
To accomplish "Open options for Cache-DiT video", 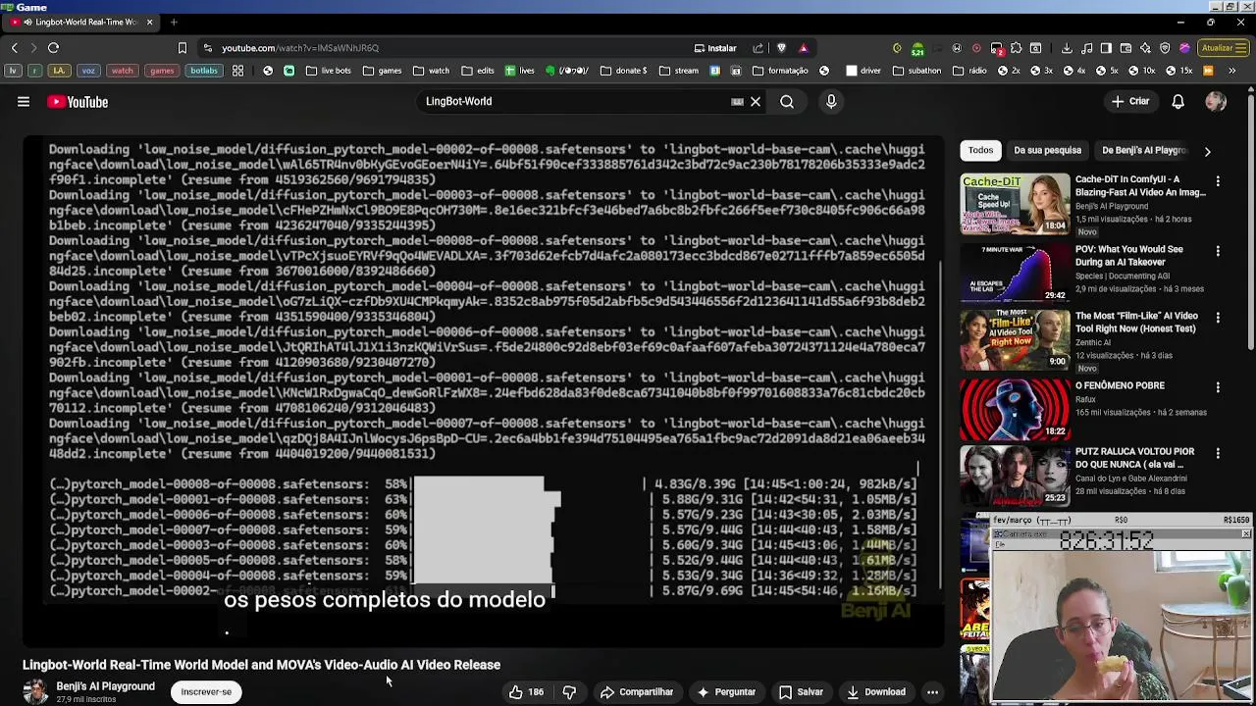I will point(1218,181).
